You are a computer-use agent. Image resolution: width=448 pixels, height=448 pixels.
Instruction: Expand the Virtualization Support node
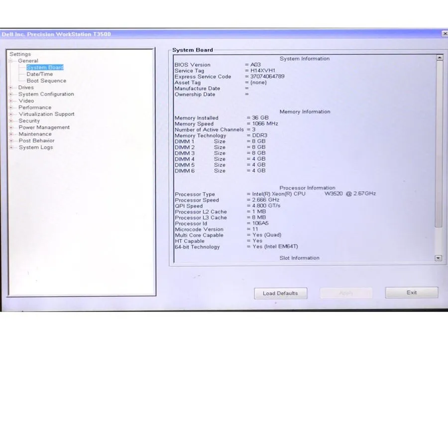(11, 114)
